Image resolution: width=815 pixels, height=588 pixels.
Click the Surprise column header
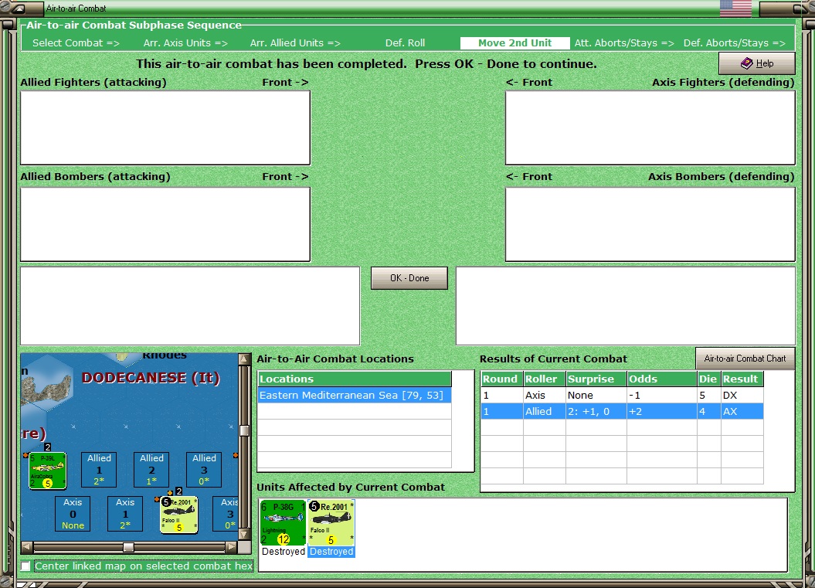[x=596, y=379]
